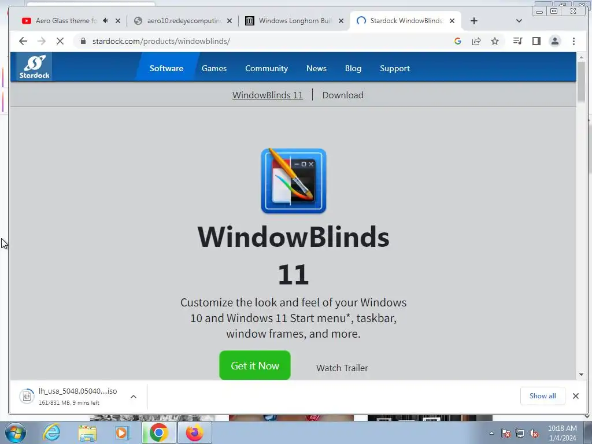Open the clock showing 10:18 AM
This screenshot has height=444, width=592.
point(562,433)
